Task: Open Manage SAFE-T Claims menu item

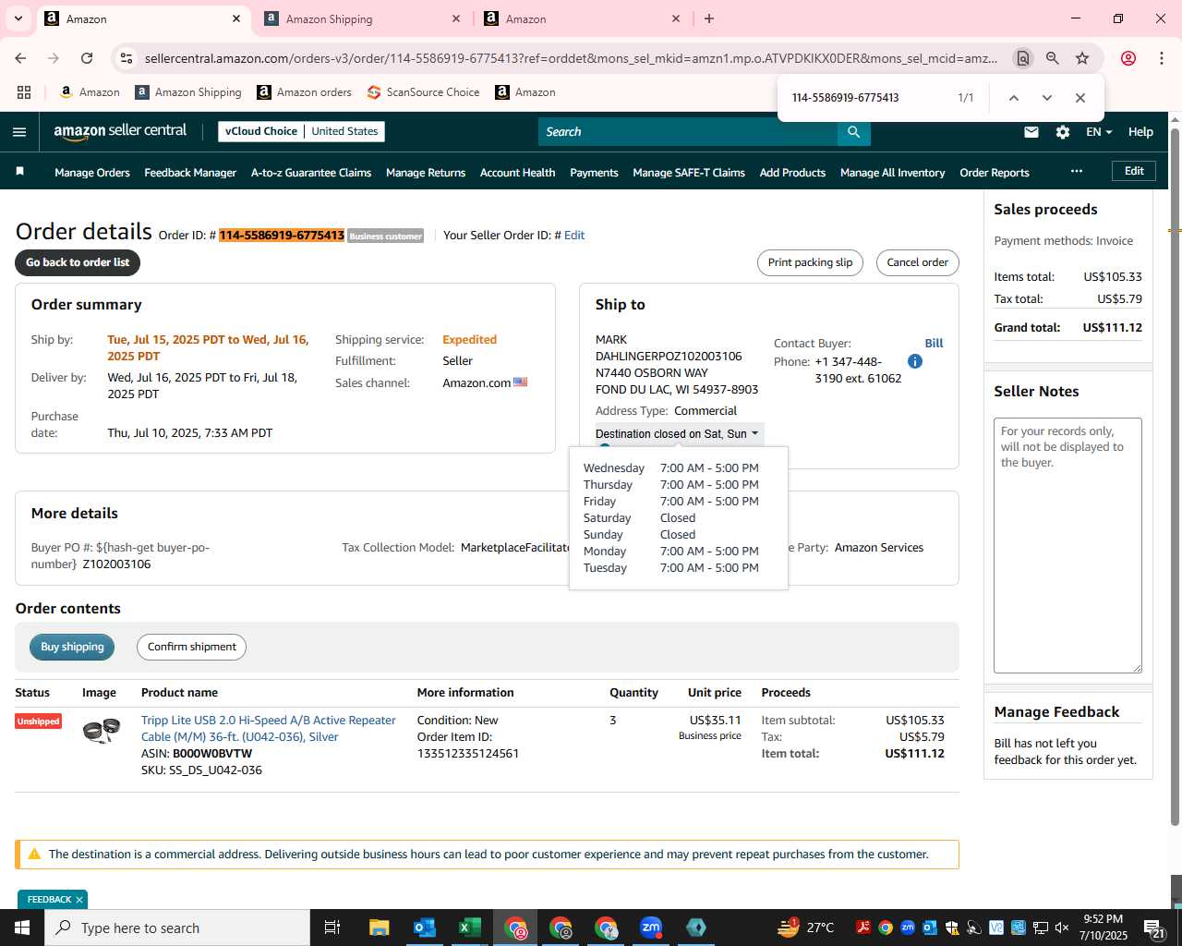Action: tap(689, 173)
